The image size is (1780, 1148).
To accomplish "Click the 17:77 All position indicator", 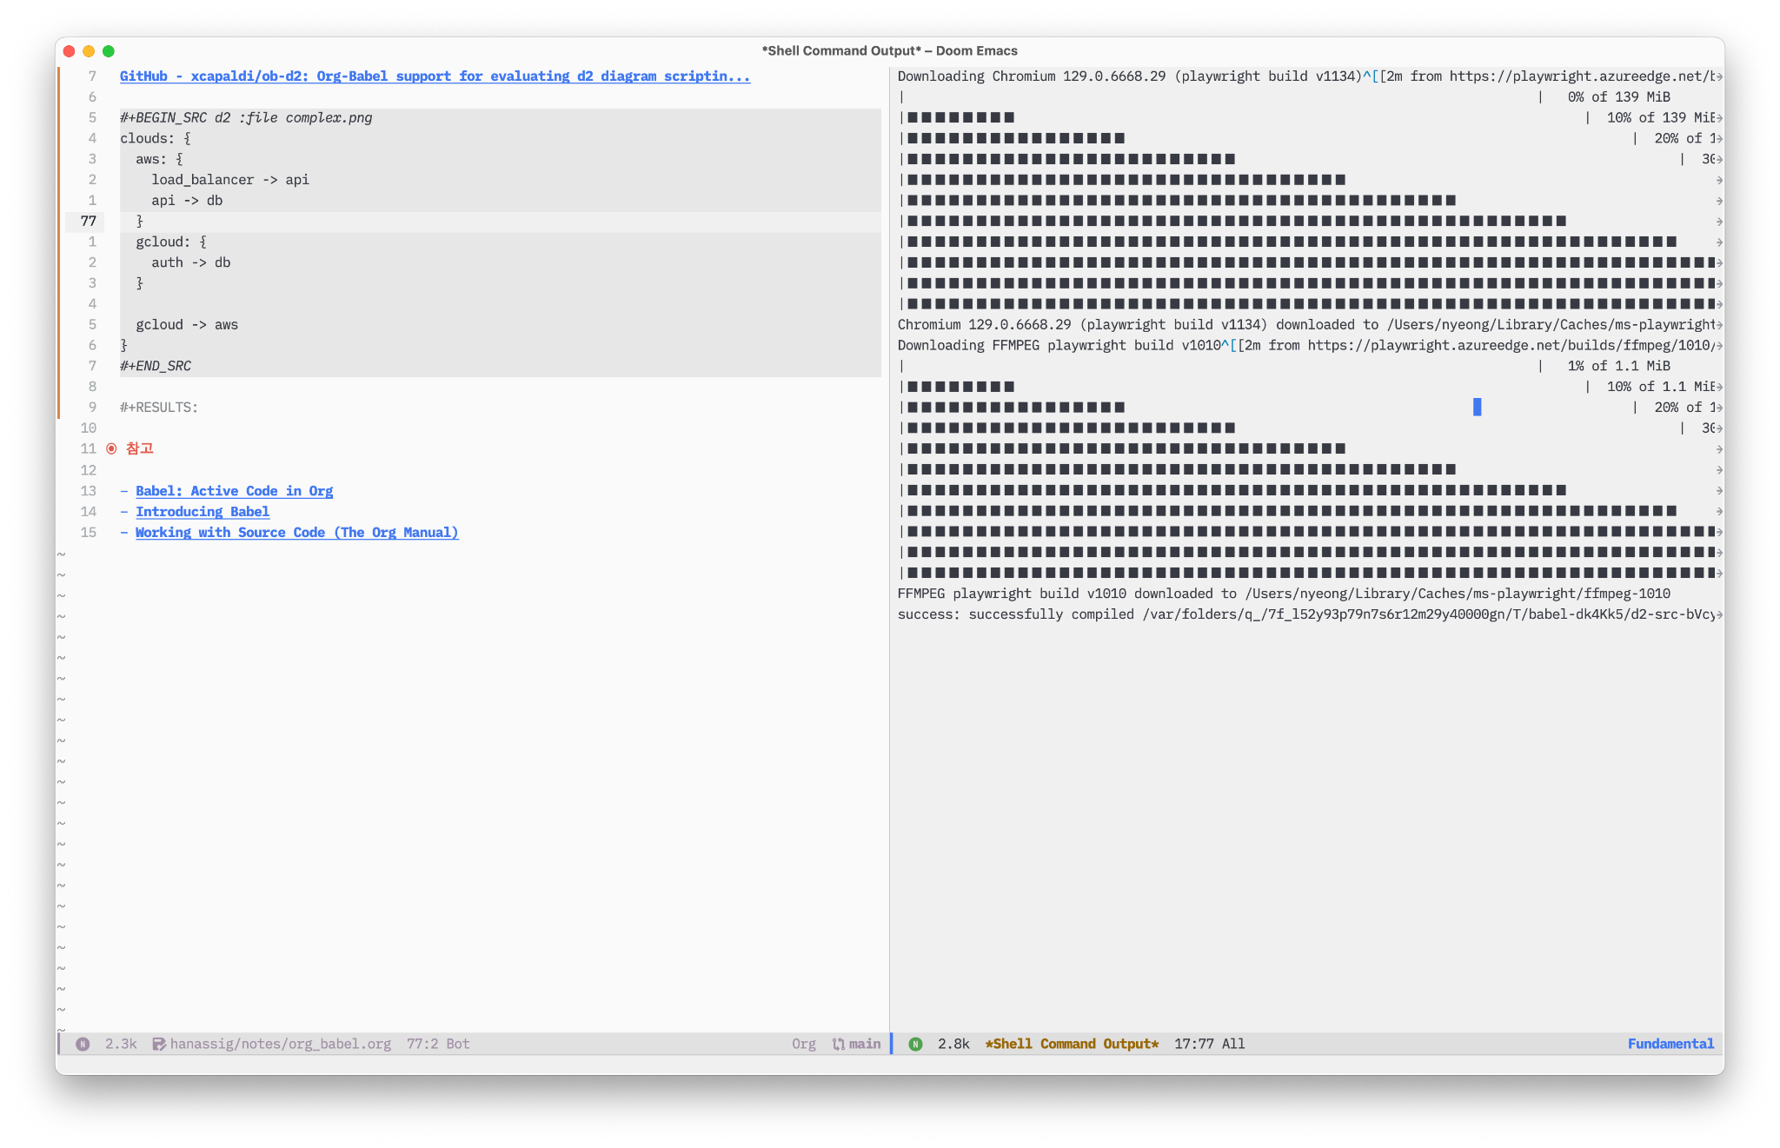I will click(x=1210, y=1045).
